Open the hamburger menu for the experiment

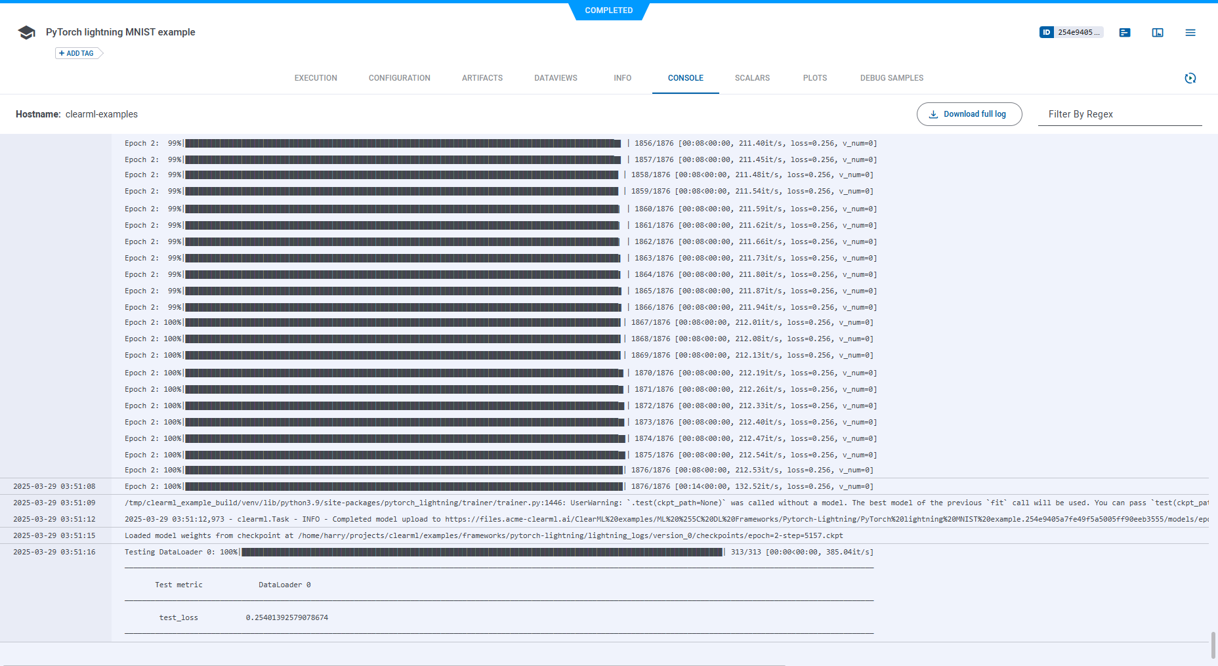click(1190, 33)
